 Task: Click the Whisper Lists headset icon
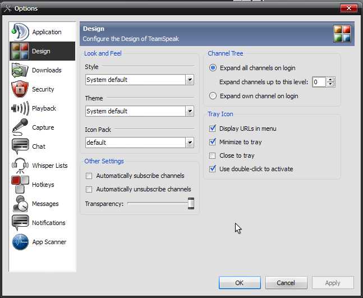point(20,166)
